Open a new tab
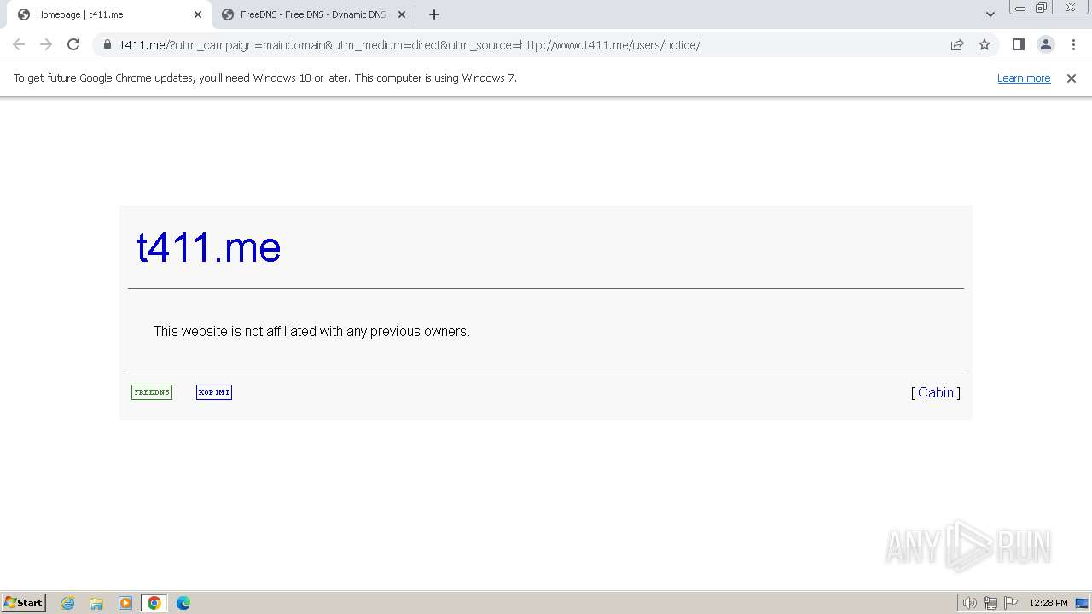 434,14
